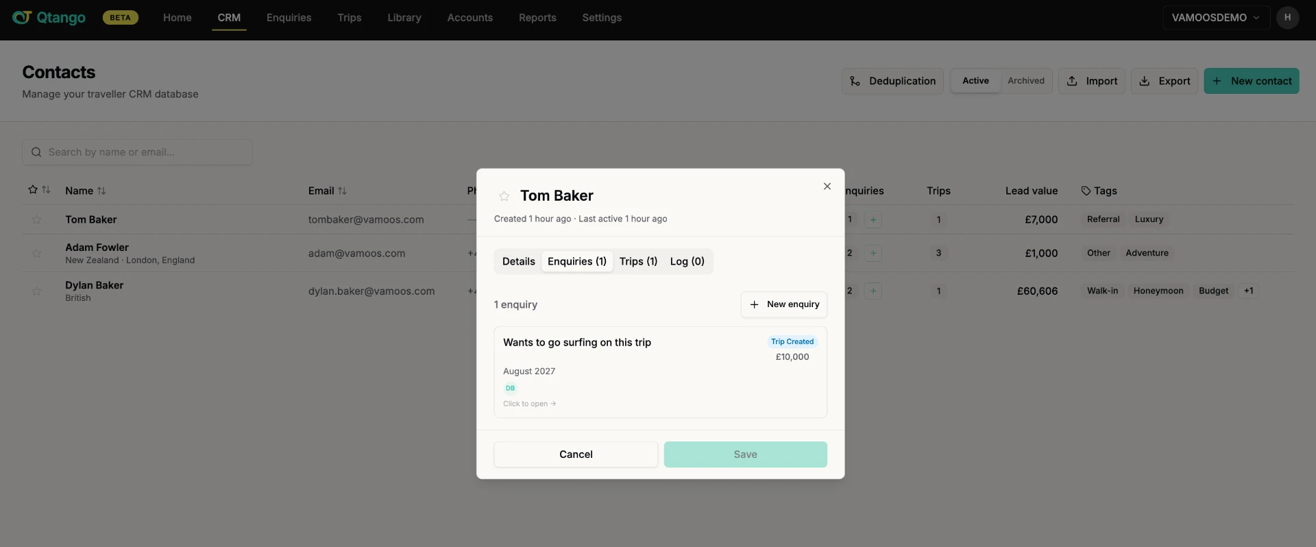Click New enquiry button in dialog
This screenshot has width=1316, height=547.
click(784, 304)
